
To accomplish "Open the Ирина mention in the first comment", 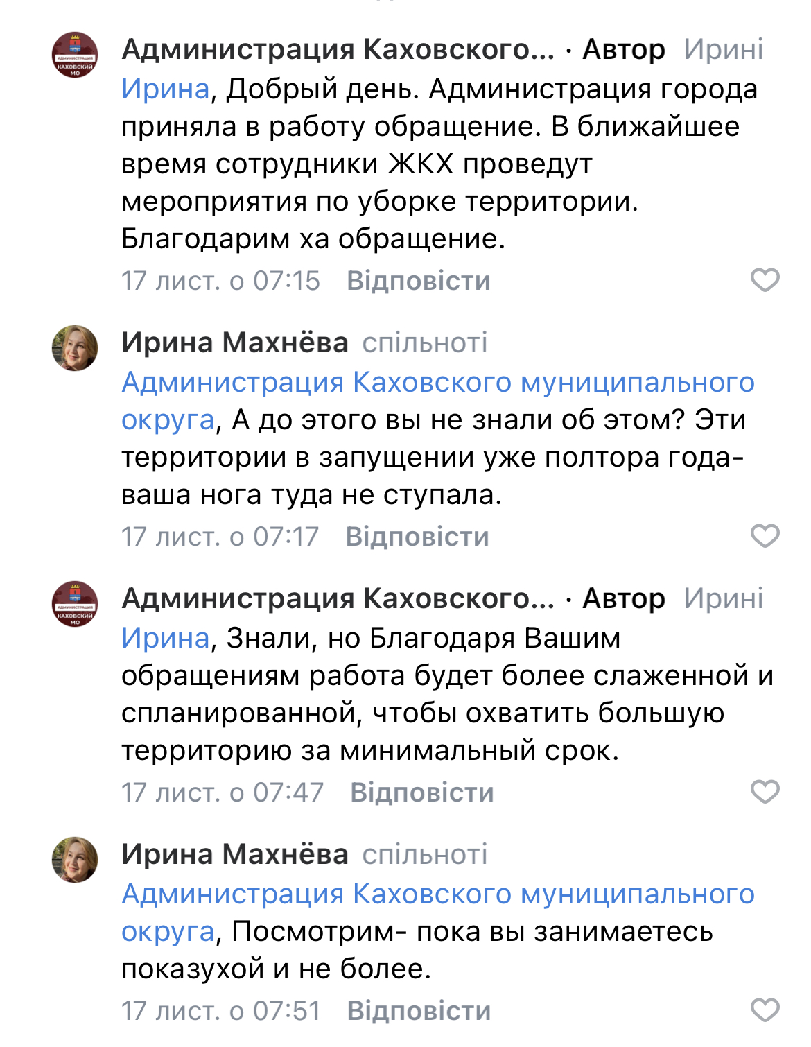I will (165, 89).
